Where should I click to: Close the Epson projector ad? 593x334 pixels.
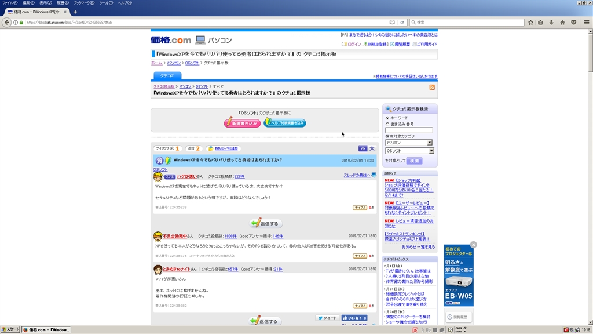tap(473, 245)
